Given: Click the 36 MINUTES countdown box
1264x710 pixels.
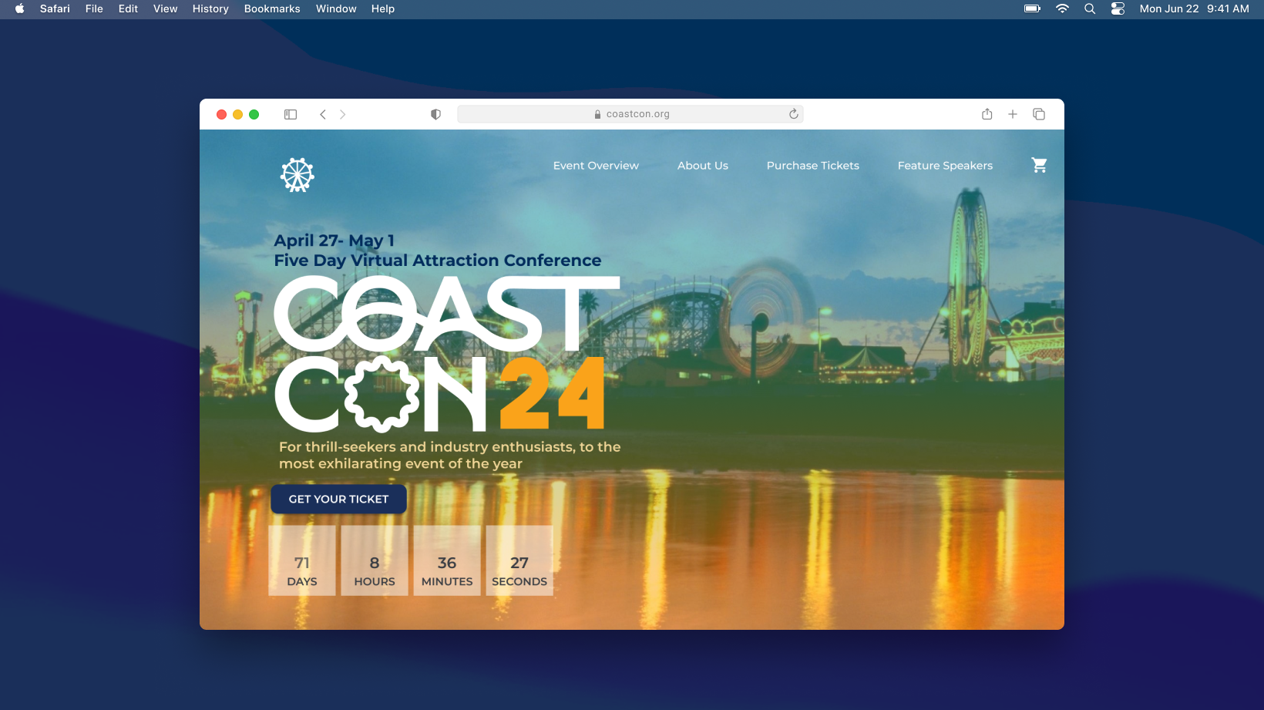Looking at the screenshot, I should 447,560.
